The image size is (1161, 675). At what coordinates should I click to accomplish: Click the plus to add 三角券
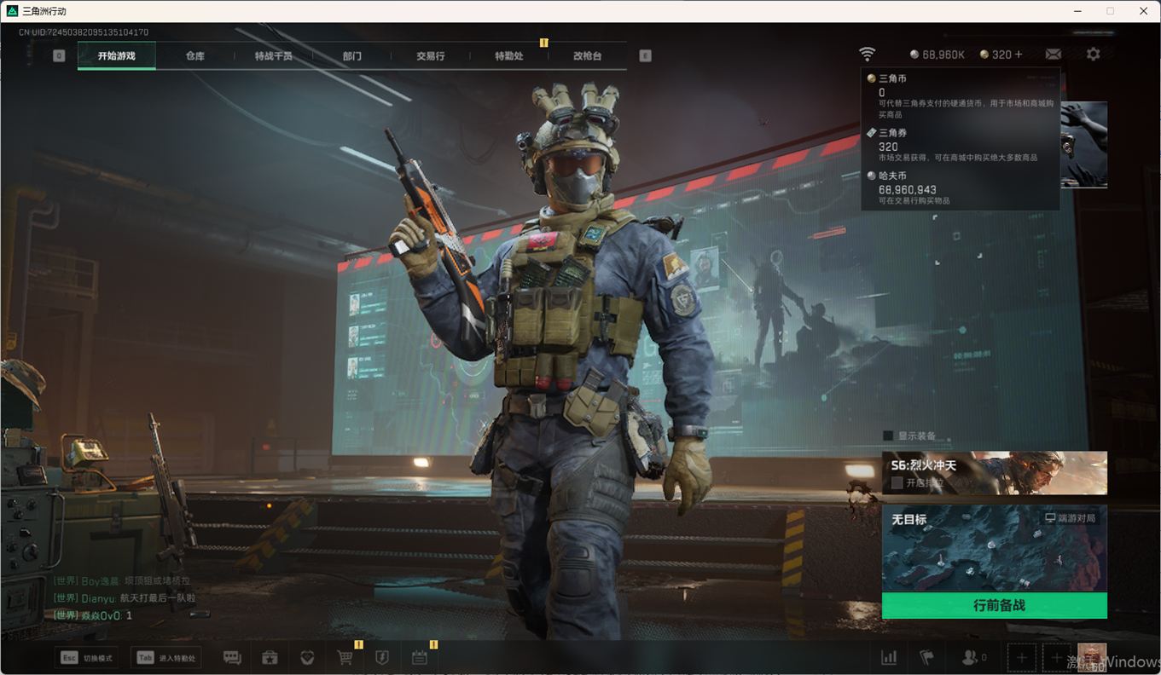[x=1018, y=54]
